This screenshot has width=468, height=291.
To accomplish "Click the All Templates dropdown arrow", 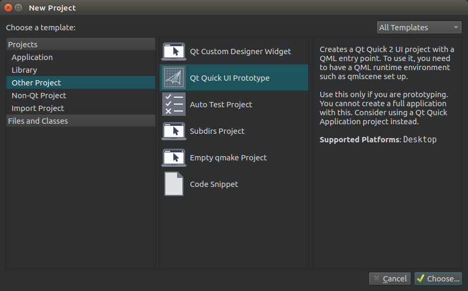I will click(x=456, y=28).
